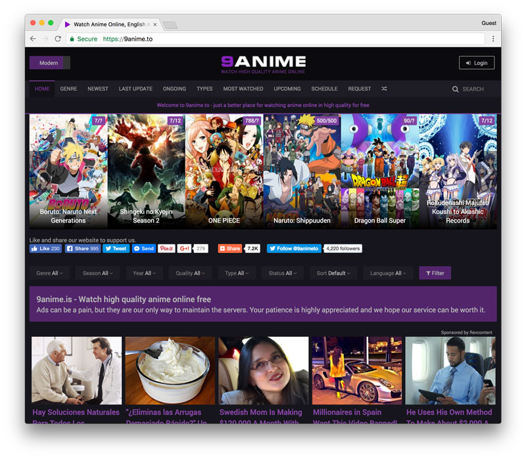Open the REQUEST menu item
Screen dimensions: 526x459
pos(359,89)
